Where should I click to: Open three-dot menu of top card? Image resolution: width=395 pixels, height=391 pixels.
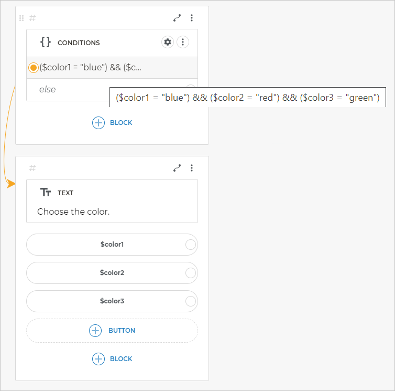click(x=192, y=18)
